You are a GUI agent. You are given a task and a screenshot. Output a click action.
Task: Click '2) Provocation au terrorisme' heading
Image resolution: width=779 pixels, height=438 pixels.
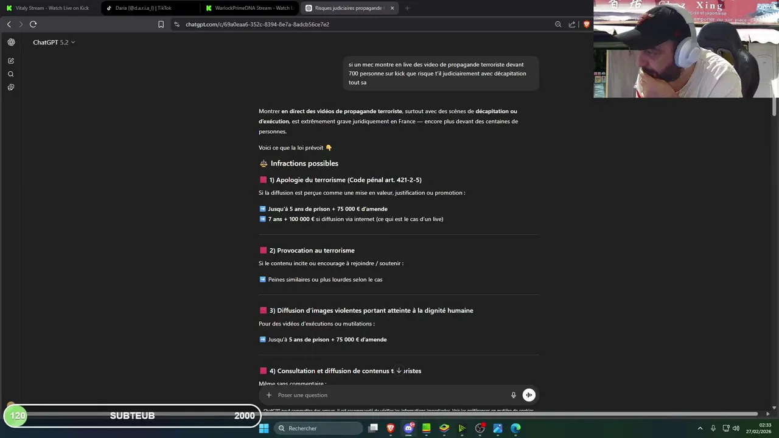(x=312, y=250)
